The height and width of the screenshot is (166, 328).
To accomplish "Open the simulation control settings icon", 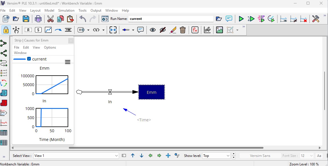I will [105, 19].
